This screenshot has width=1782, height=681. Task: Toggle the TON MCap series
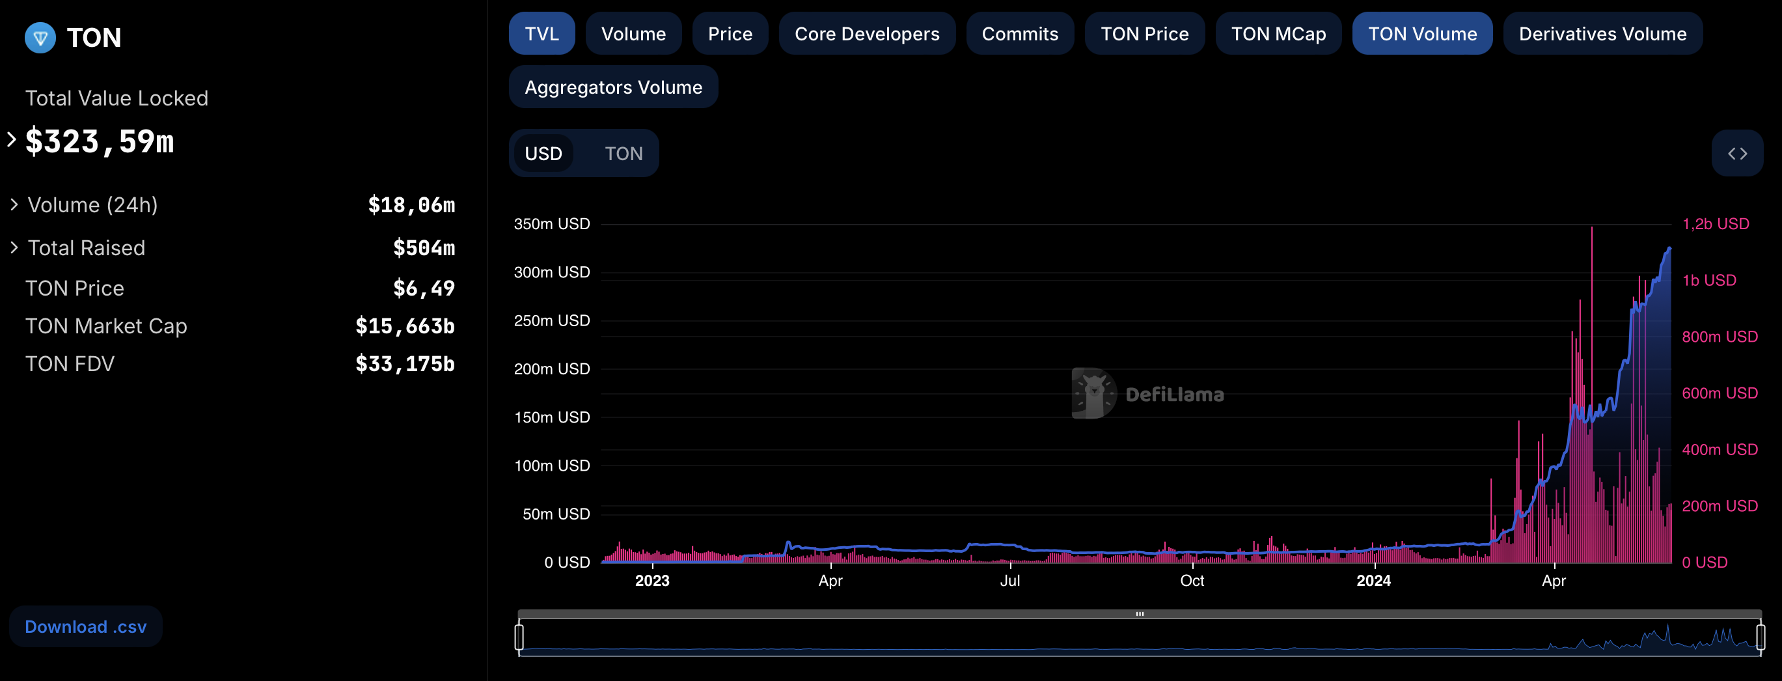pyautogui.click(x=1278, y=34)
